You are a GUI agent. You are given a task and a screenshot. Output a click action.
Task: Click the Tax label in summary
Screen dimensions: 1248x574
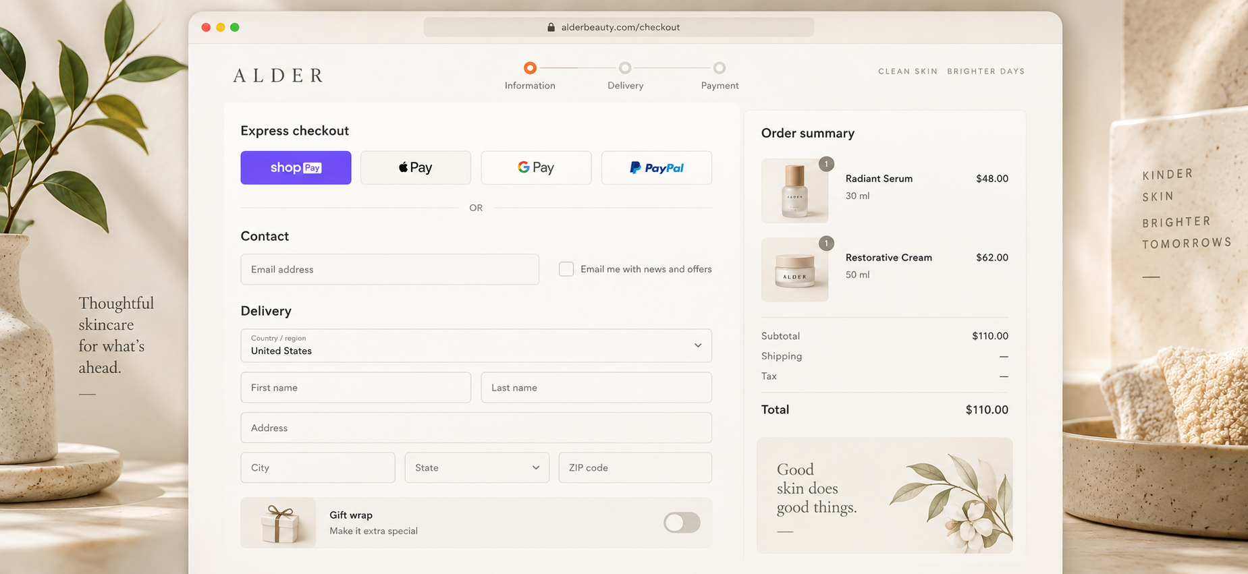pyautogui.click(x=769, y=376)
